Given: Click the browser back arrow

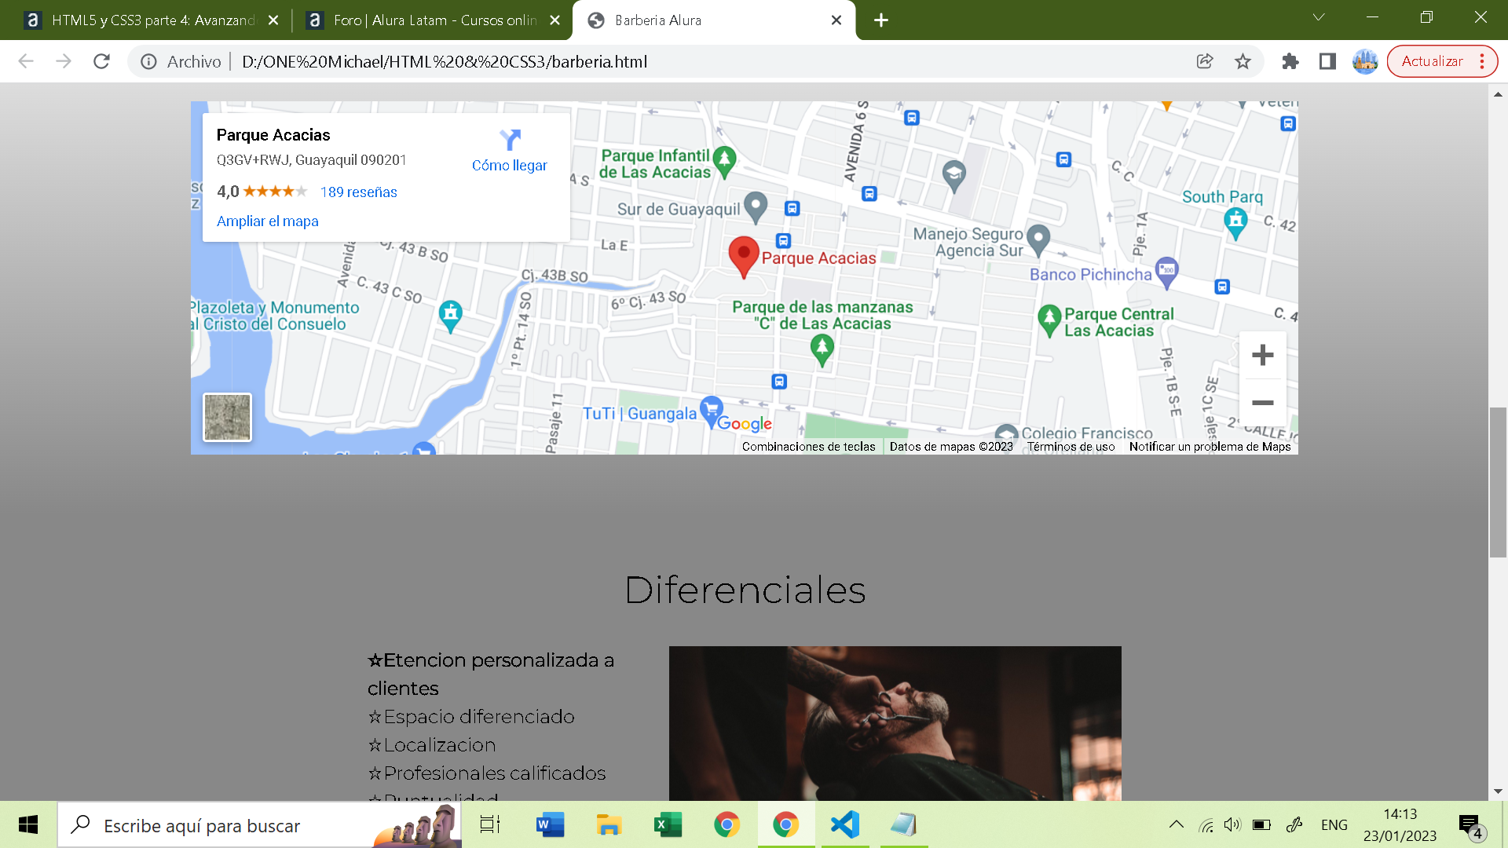Looking at the screenshot, I should [26, 61].
